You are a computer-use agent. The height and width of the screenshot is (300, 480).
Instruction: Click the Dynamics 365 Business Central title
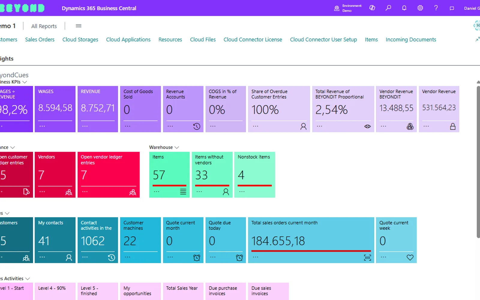pos(99,8)
